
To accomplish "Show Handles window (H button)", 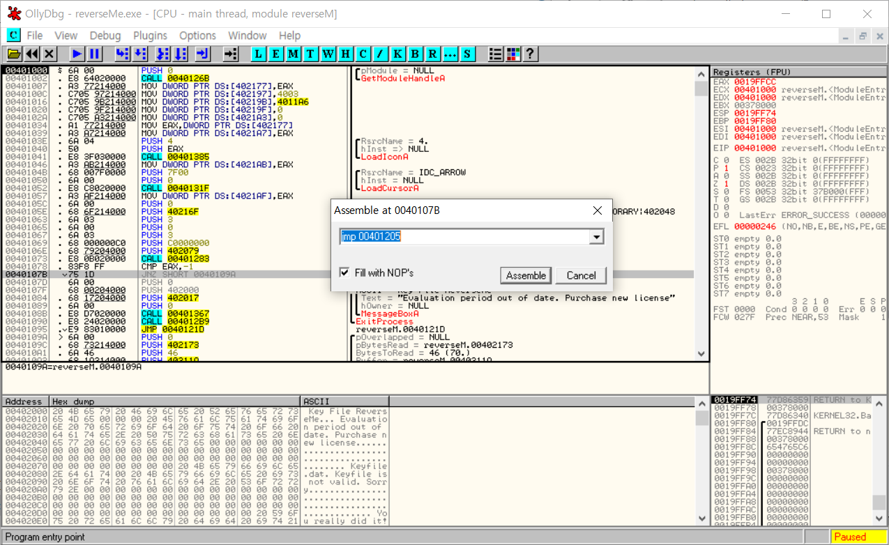I will (346, 54).
